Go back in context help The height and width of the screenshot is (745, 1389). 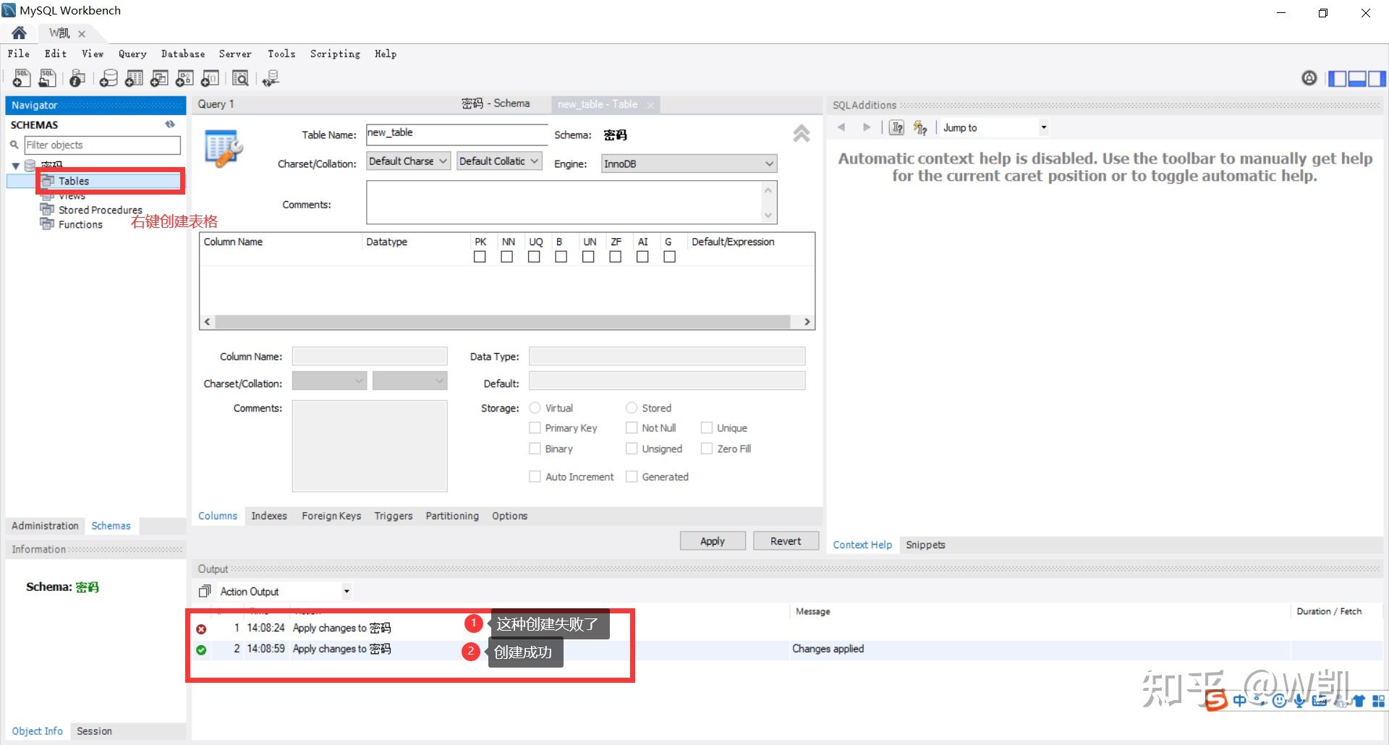[x=841, y=127]
